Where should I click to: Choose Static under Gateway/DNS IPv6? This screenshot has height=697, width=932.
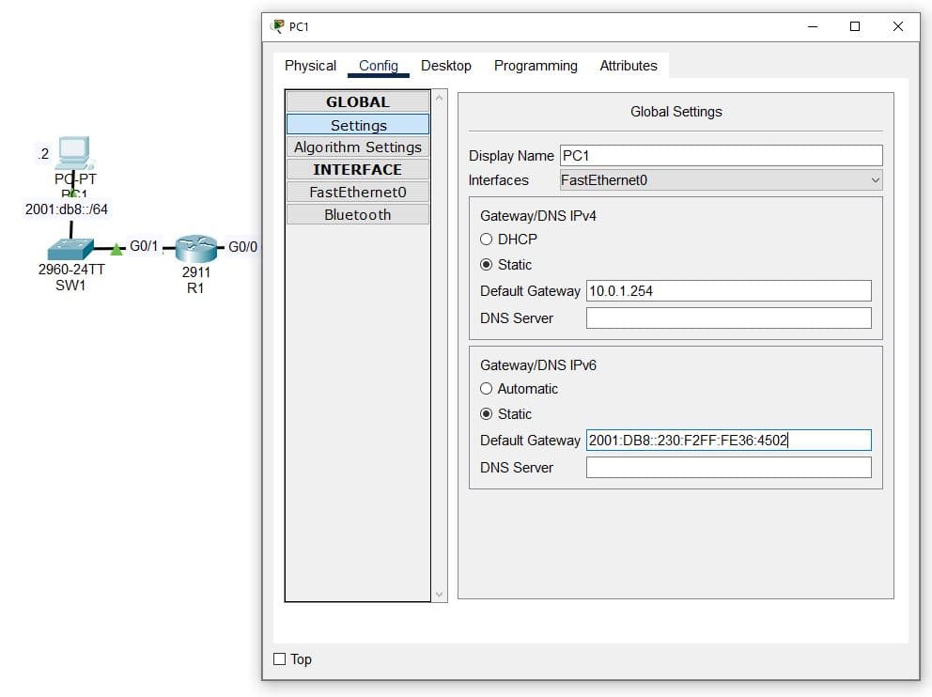point(487,414)
